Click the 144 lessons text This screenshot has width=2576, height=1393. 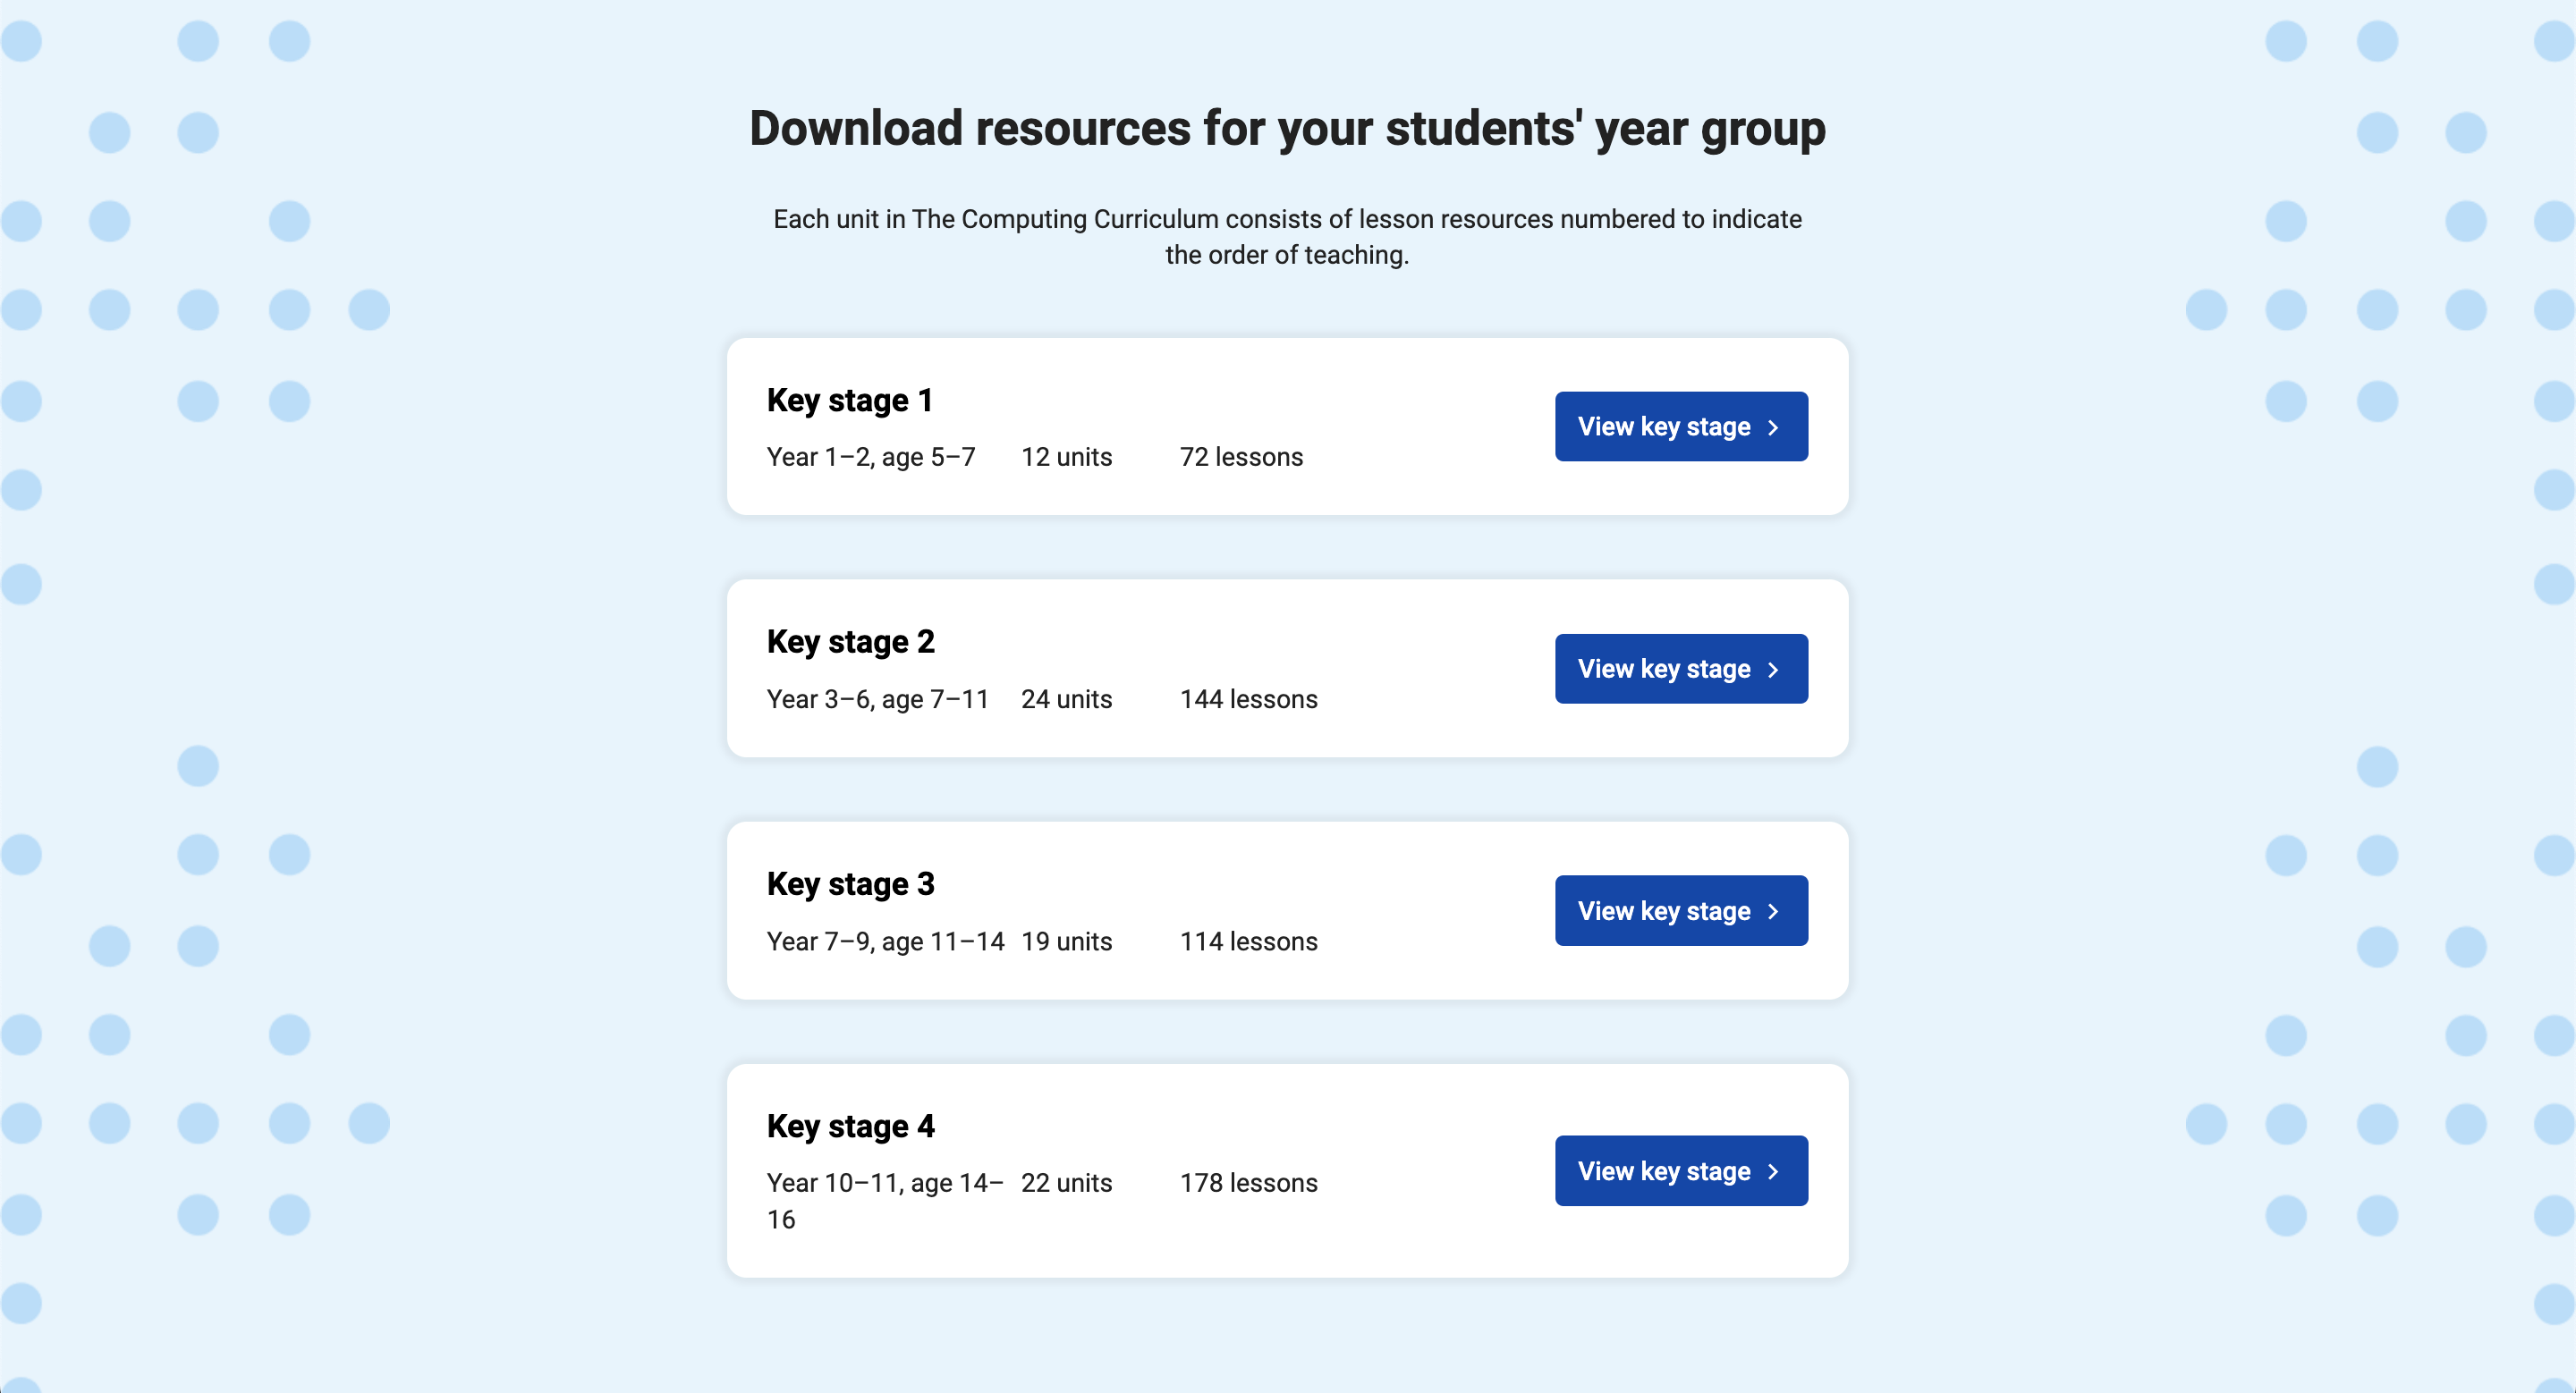click(x=1249, y=699)
